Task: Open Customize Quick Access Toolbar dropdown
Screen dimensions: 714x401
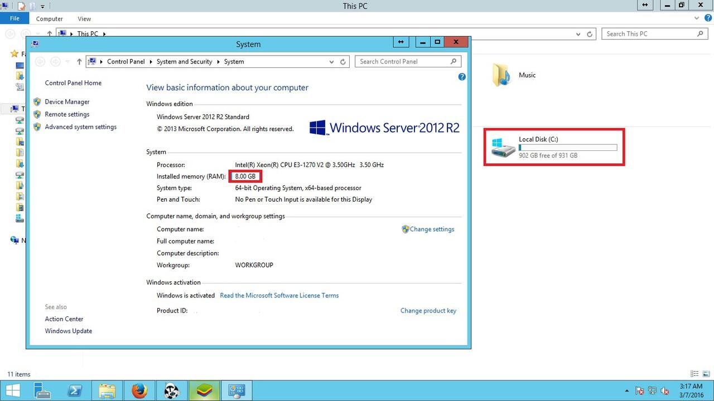Action: [x=42, y=7]
